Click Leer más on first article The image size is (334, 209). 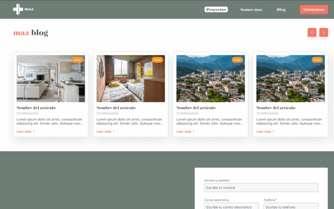(25, 132)
